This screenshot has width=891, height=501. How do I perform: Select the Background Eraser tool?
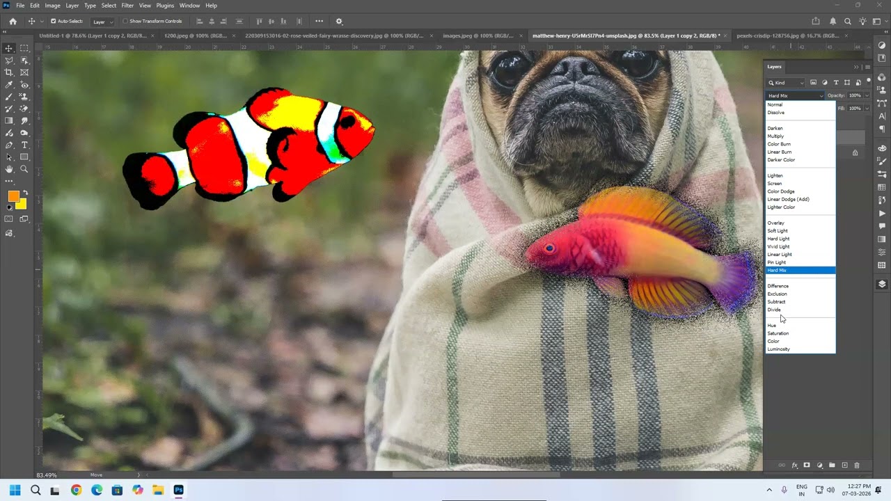(24, 109)
